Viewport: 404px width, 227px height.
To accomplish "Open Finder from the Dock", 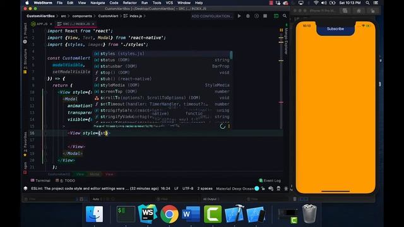I will point(94,214).
